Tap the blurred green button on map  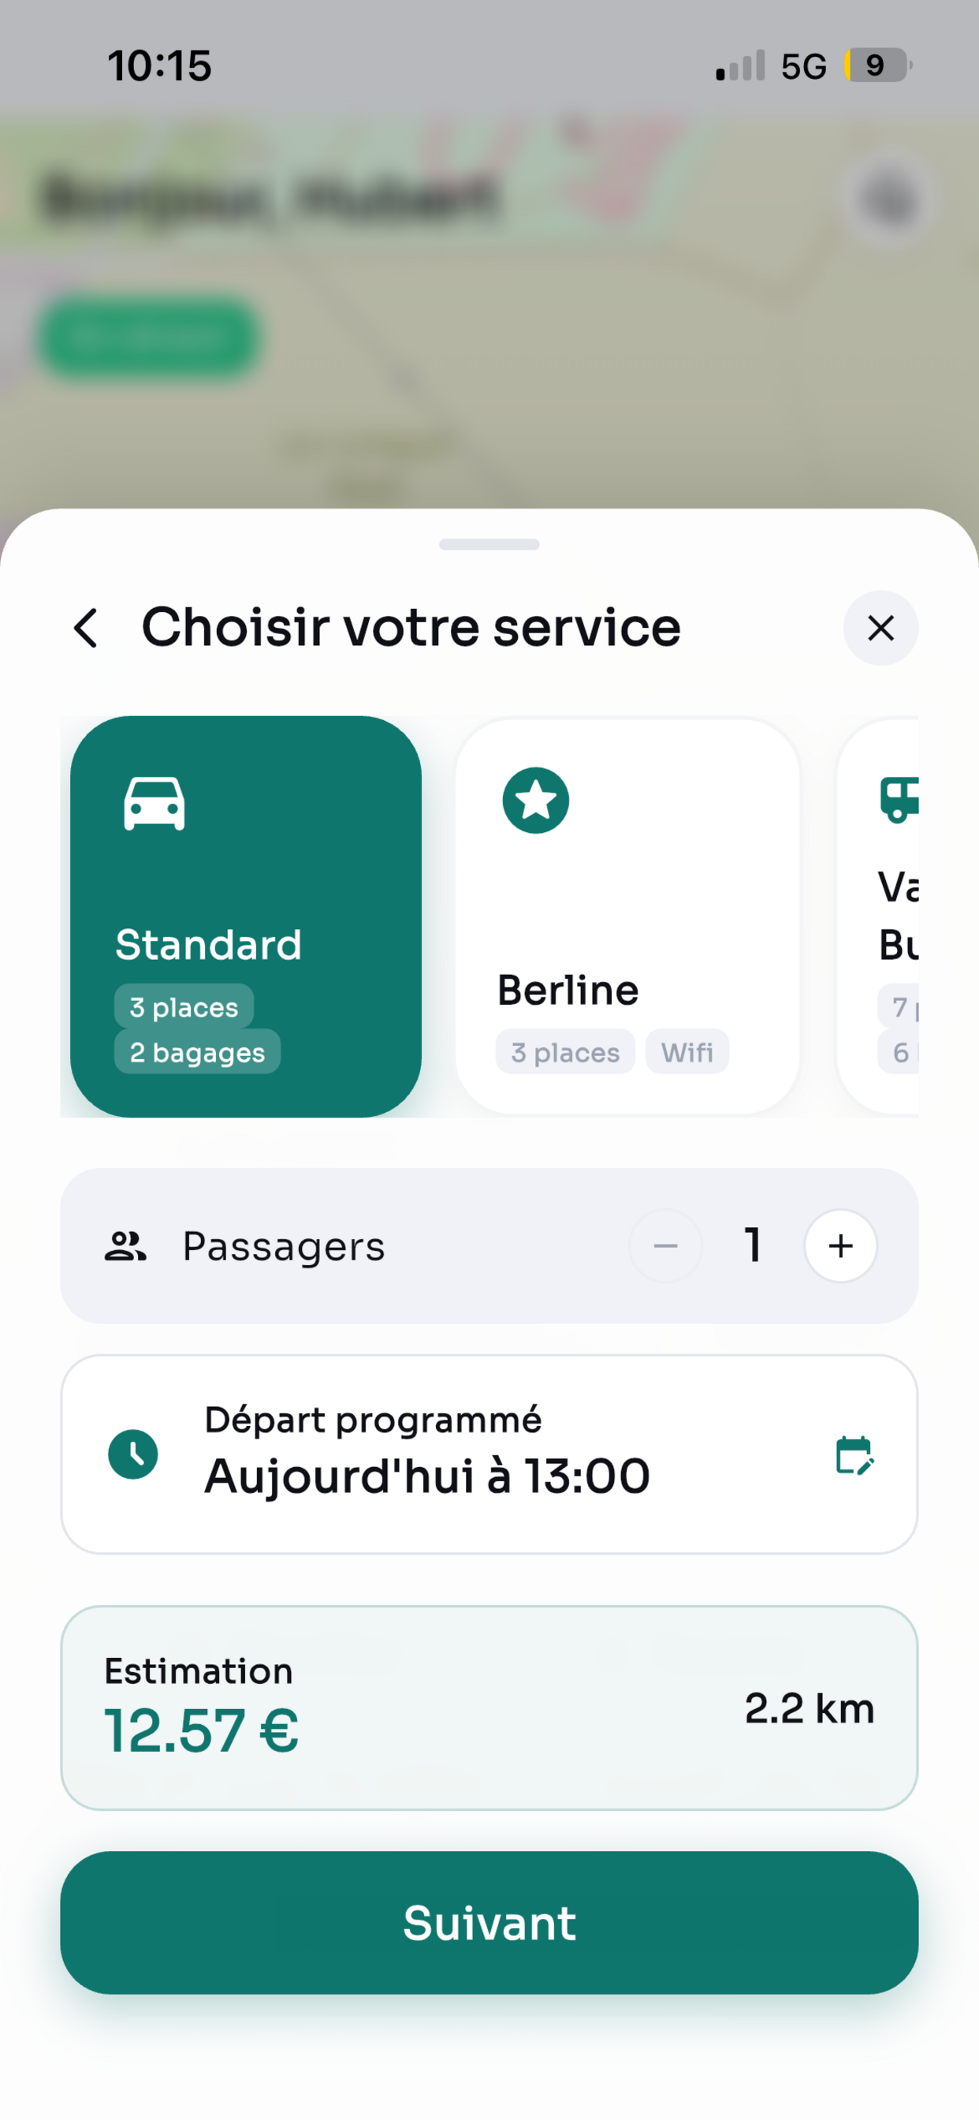click(x=148, y=337)
